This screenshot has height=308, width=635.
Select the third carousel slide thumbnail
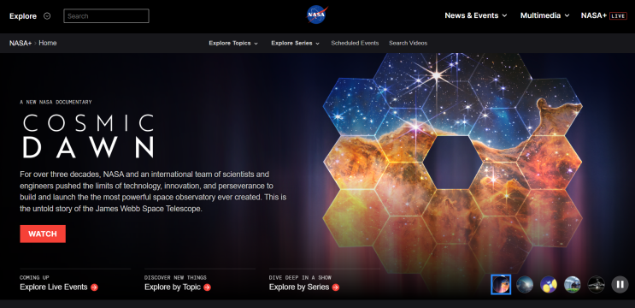pos(549,285)
